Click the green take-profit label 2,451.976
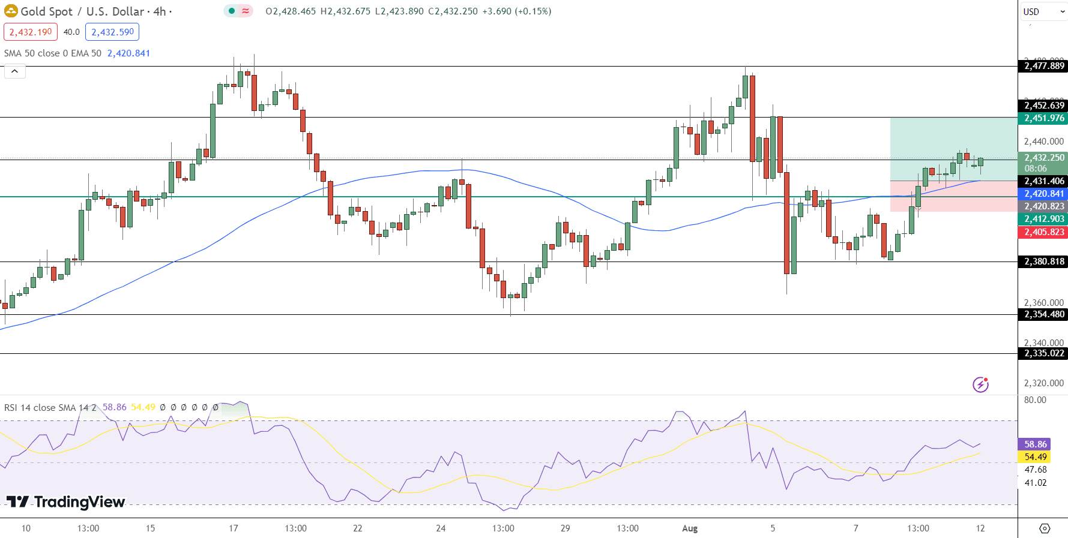The width and height of the screenshot is (1068, 538). pyautogui.click(x=1043, y=118)
